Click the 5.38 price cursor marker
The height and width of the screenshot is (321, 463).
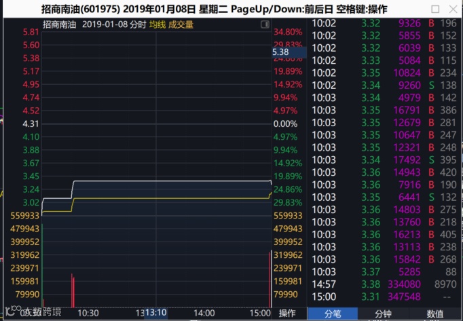[289, 52]
